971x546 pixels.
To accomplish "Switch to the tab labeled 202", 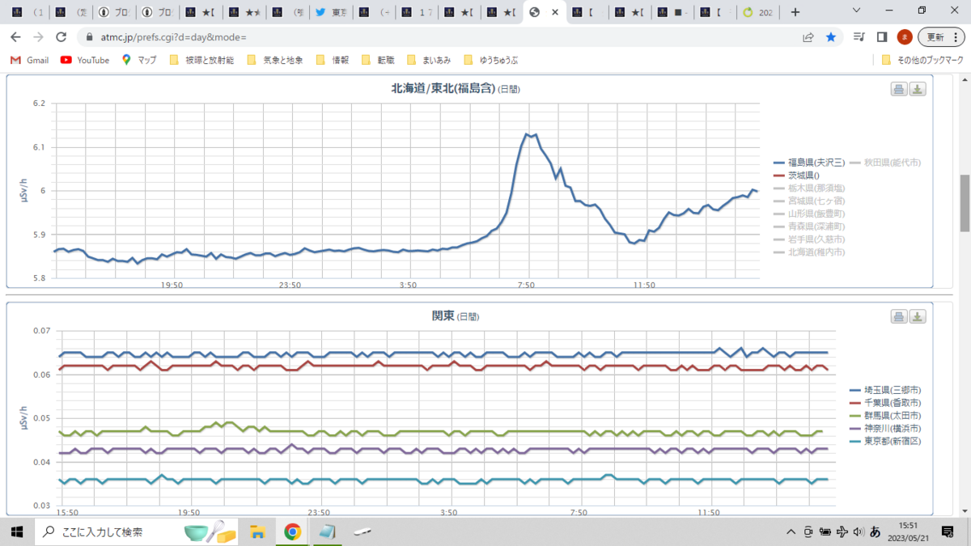I will [757, 12].
